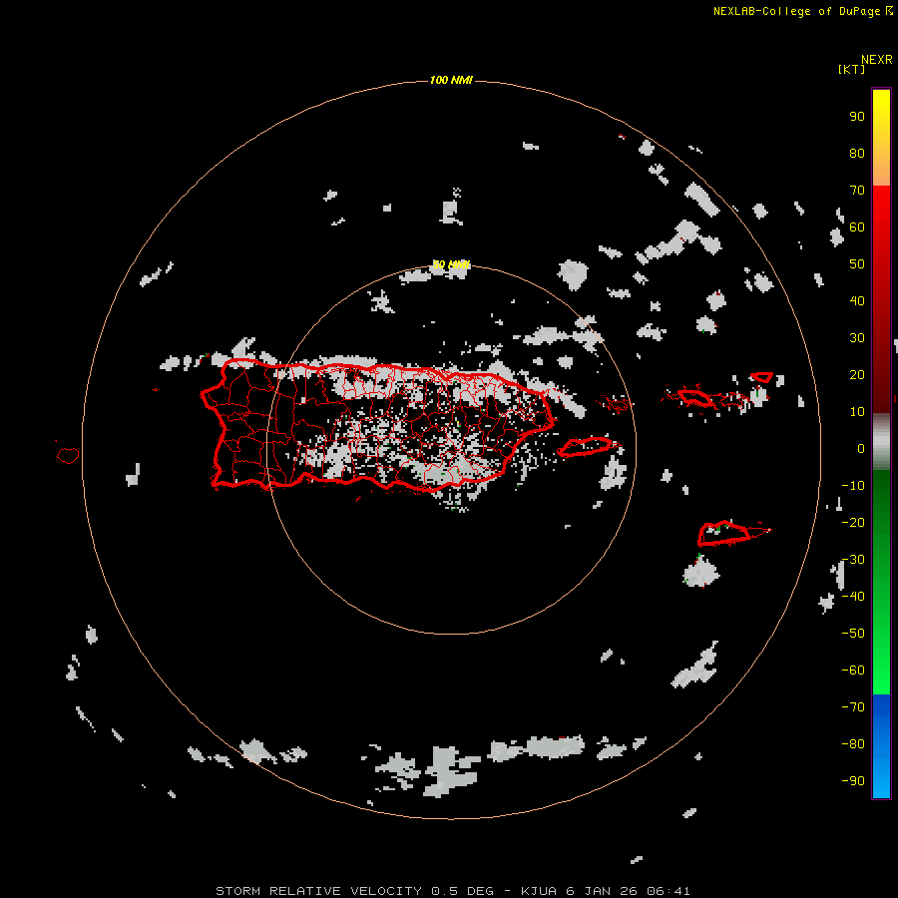Screen dimensions: 898x898
Task: Click the -60 value on the velocity scale
Action: [853, 671]
